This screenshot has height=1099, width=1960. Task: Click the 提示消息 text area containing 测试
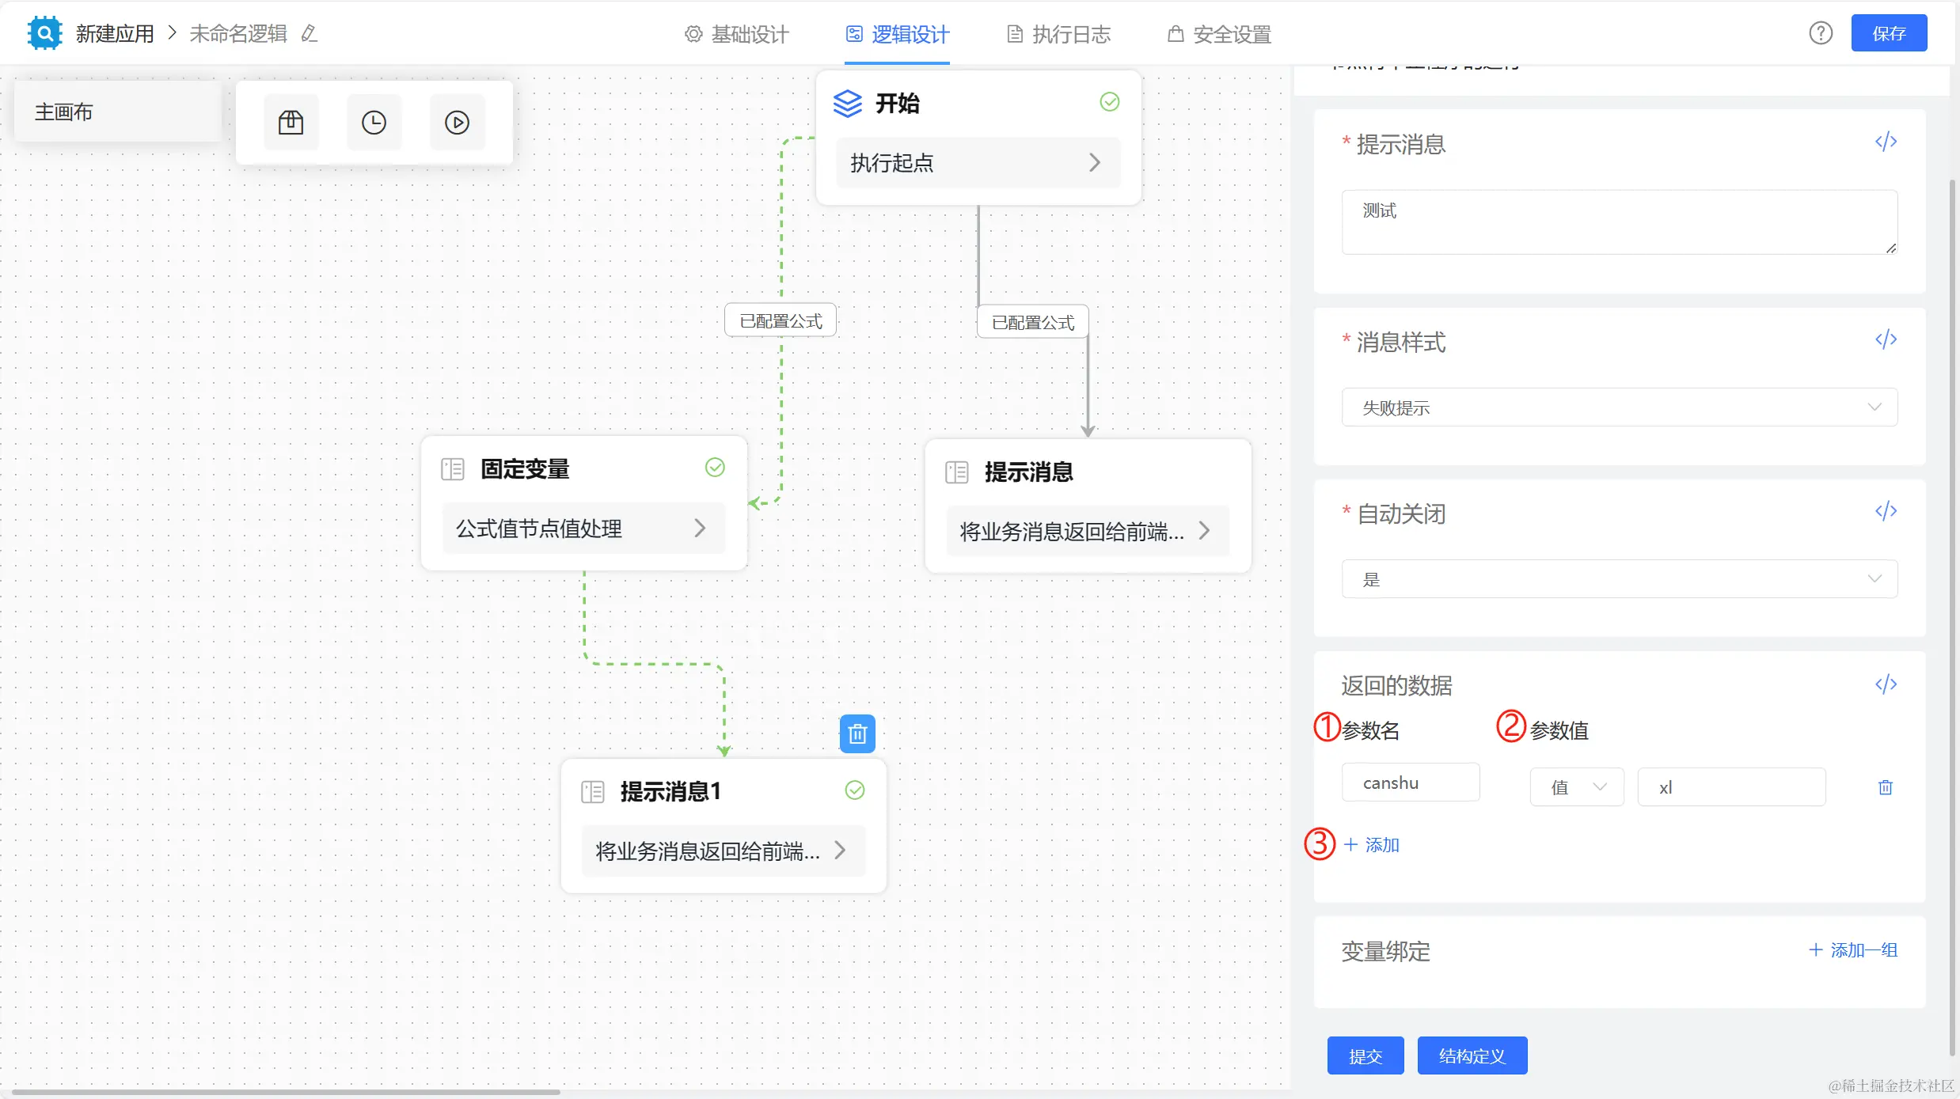pos(1619,222)
